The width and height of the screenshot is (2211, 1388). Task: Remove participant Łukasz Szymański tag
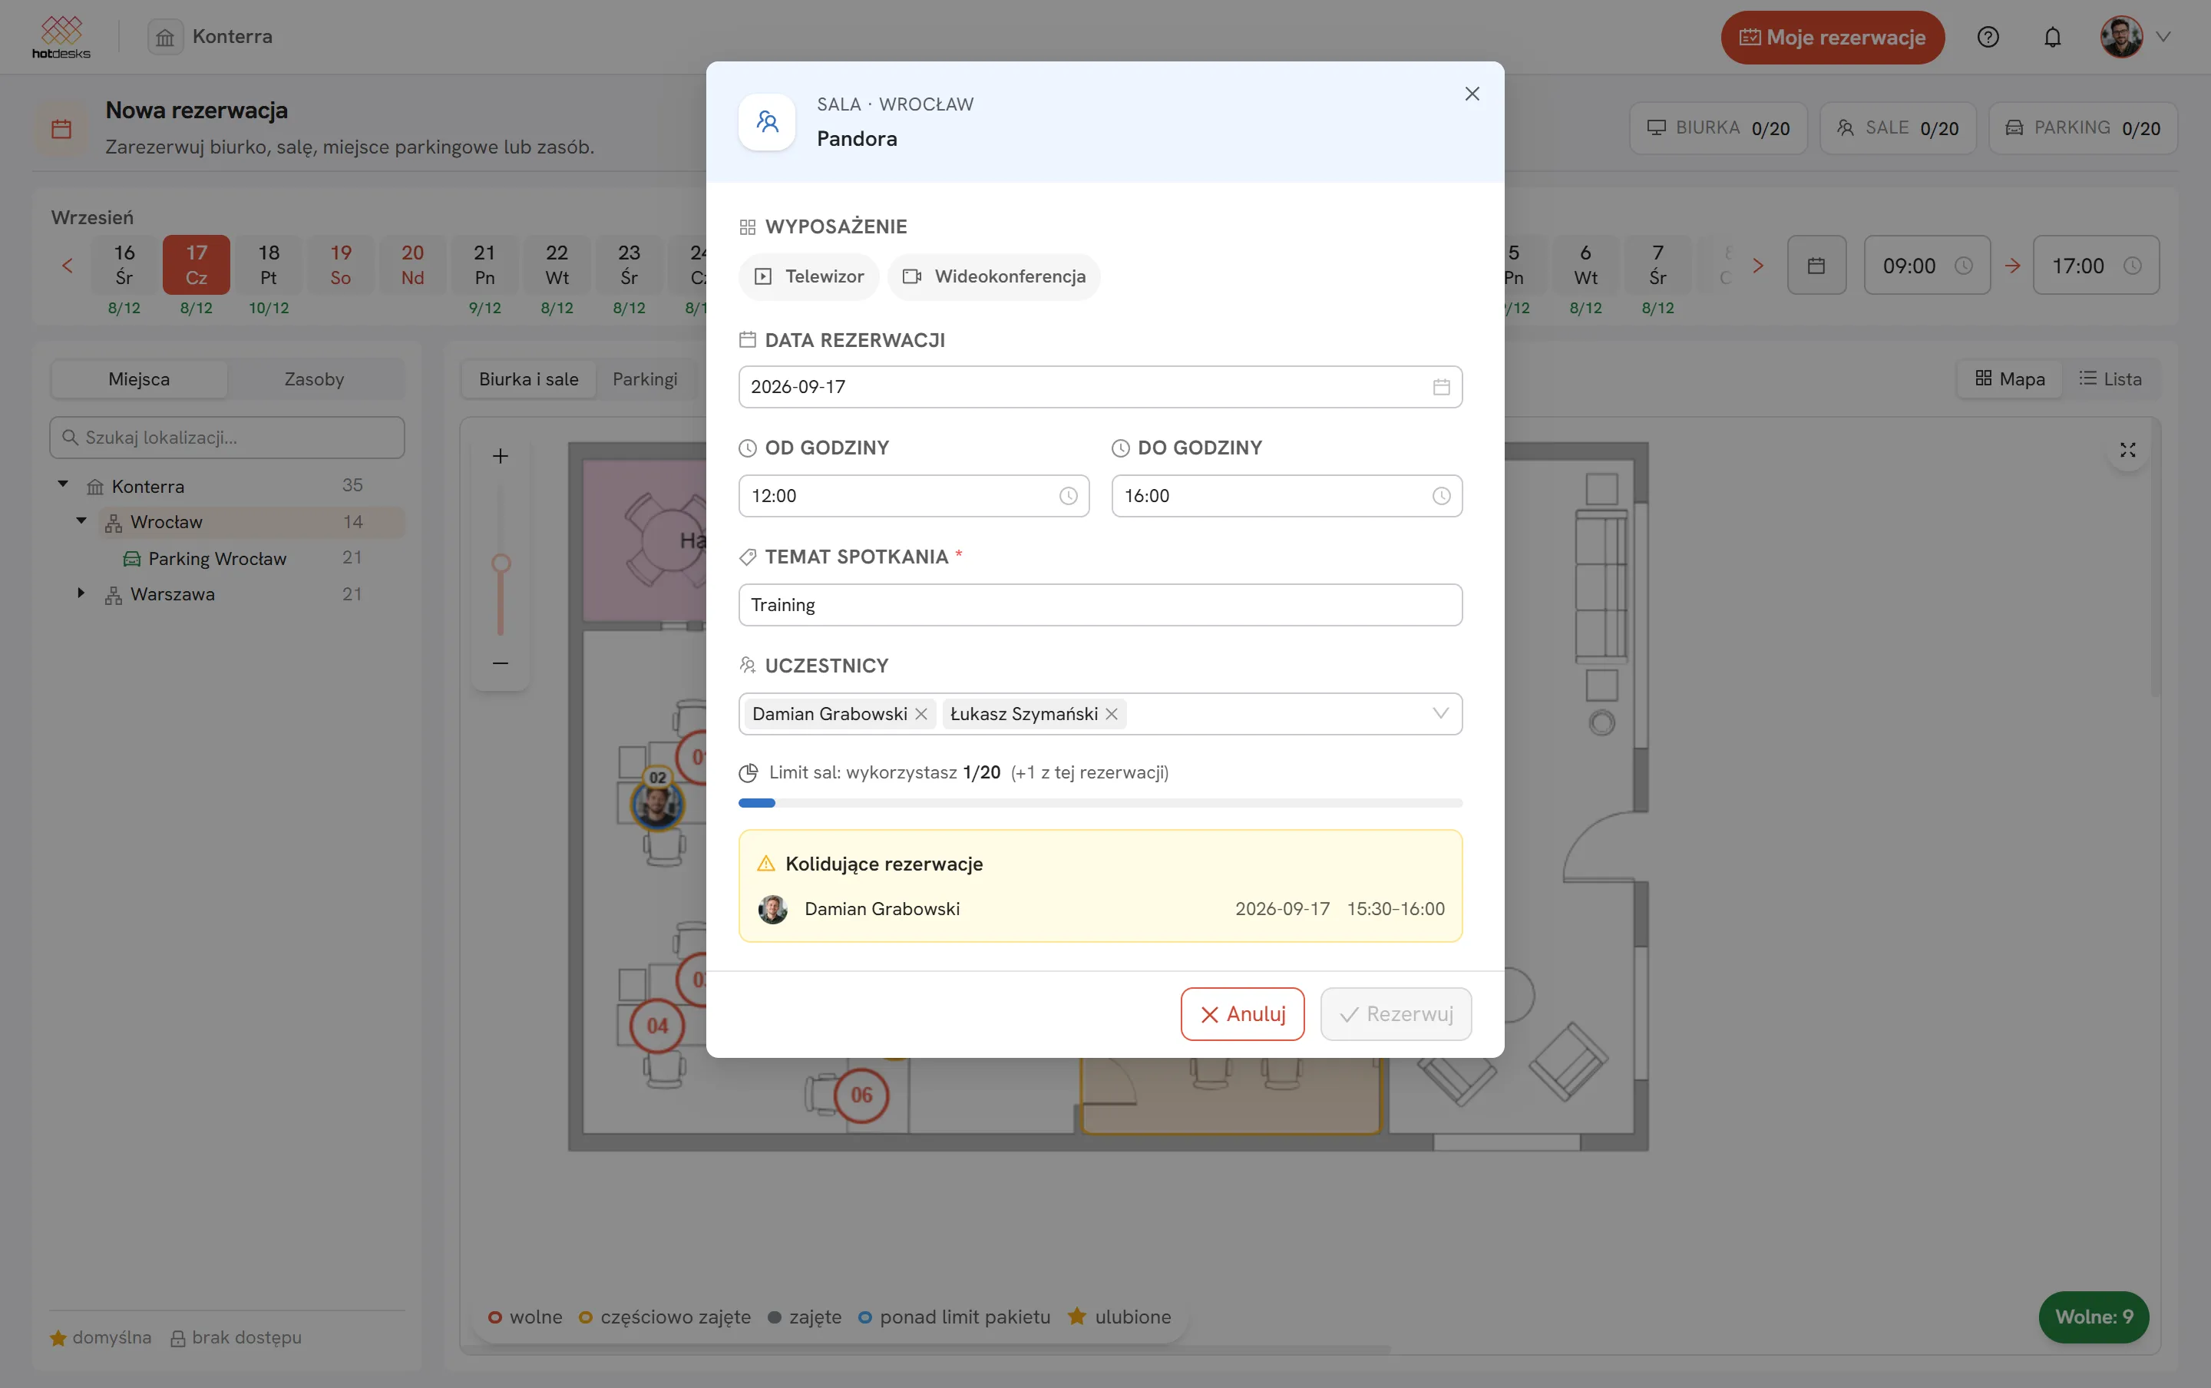pos(1112,714)
